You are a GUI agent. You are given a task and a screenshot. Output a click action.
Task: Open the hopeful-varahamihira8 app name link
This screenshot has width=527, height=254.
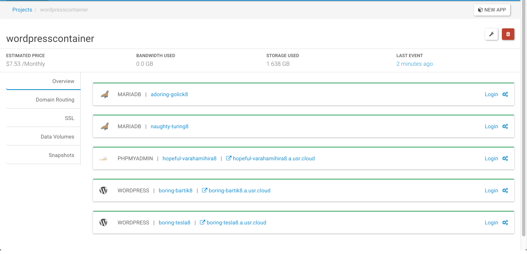pyautogui.click(x=189, y=158)
